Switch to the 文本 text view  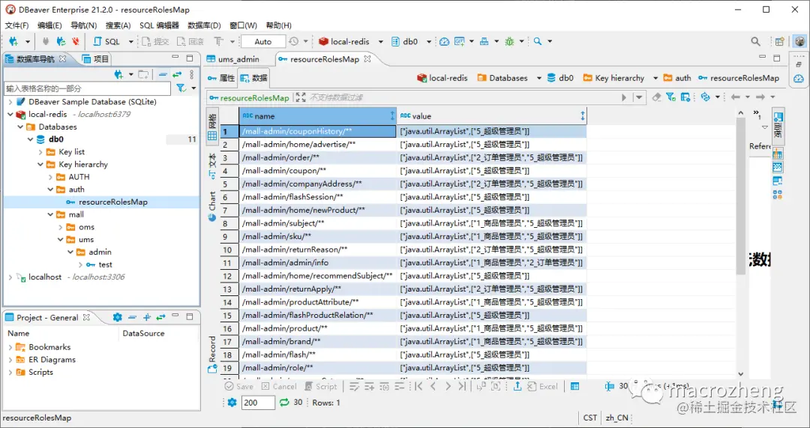tap(212, 166)
